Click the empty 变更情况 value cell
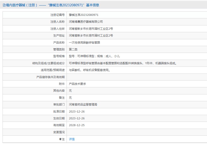The image size is (207, 144). pyautogui.click(x=137, y=132)
